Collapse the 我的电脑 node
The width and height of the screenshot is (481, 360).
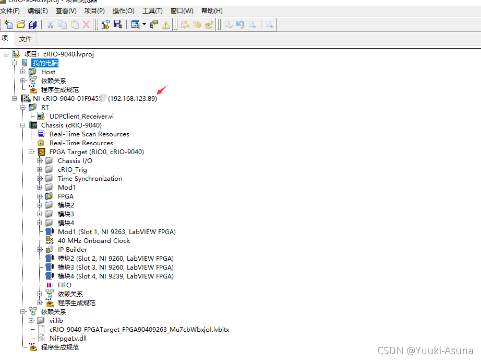point(15,63)
